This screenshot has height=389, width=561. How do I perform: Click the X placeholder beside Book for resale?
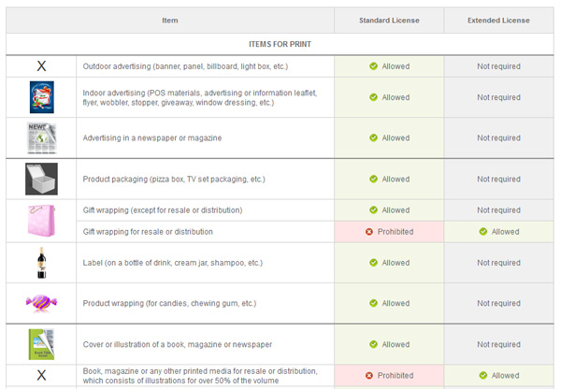[41, 375]
